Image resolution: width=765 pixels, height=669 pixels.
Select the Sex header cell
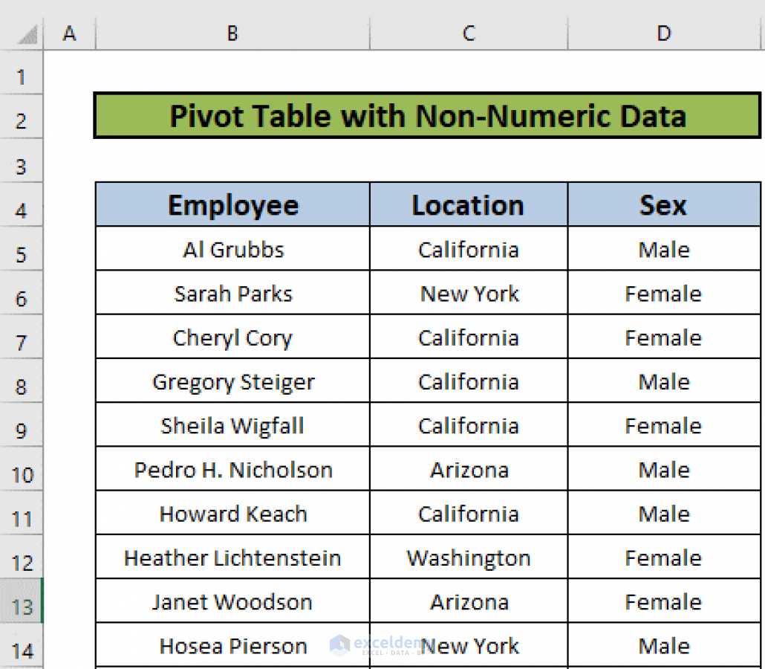pos(663,204)
